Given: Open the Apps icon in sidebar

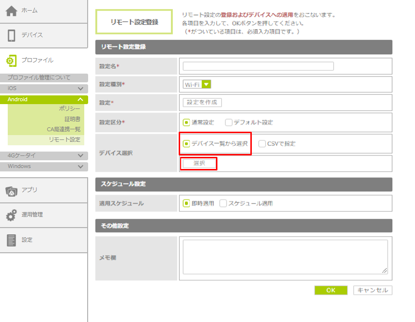Looking at the screenshot, I should pos(11,190).
